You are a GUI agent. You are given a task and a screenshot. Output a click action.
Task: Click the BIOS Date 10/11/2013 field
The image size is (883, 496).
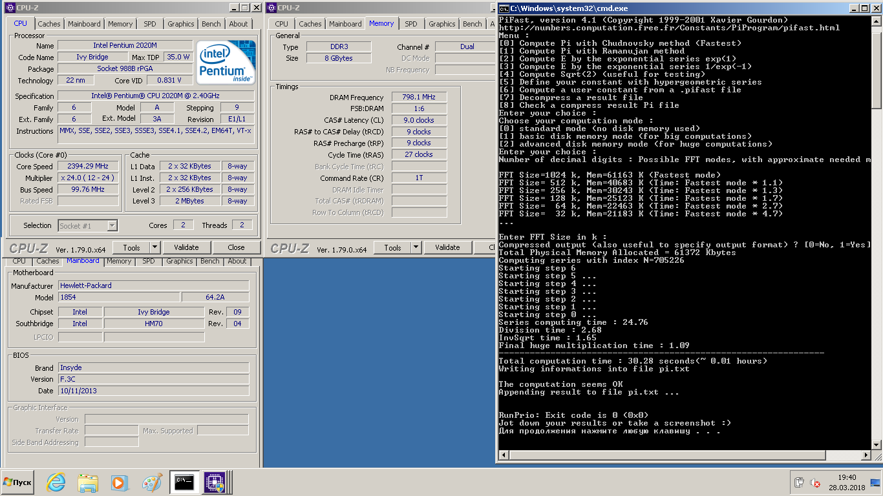point(154,391)
